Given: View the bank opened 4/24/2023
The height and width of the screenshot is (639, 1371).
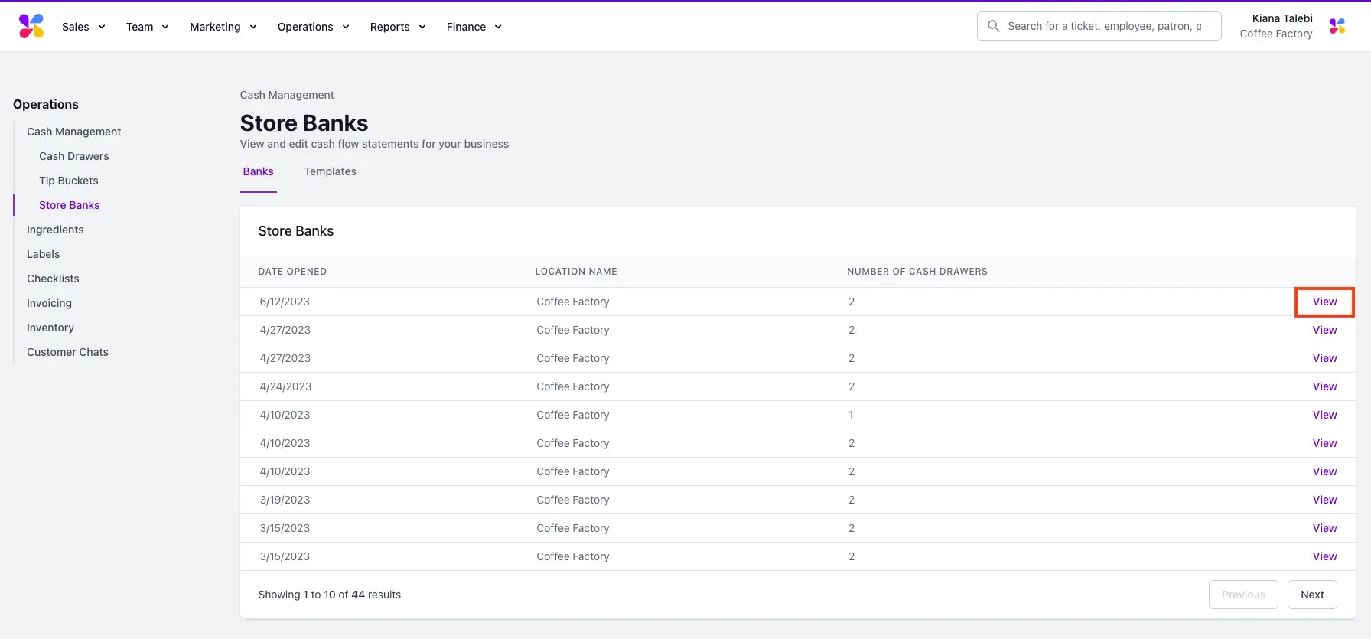Looking at the screenshot, I should (1325, 386).
